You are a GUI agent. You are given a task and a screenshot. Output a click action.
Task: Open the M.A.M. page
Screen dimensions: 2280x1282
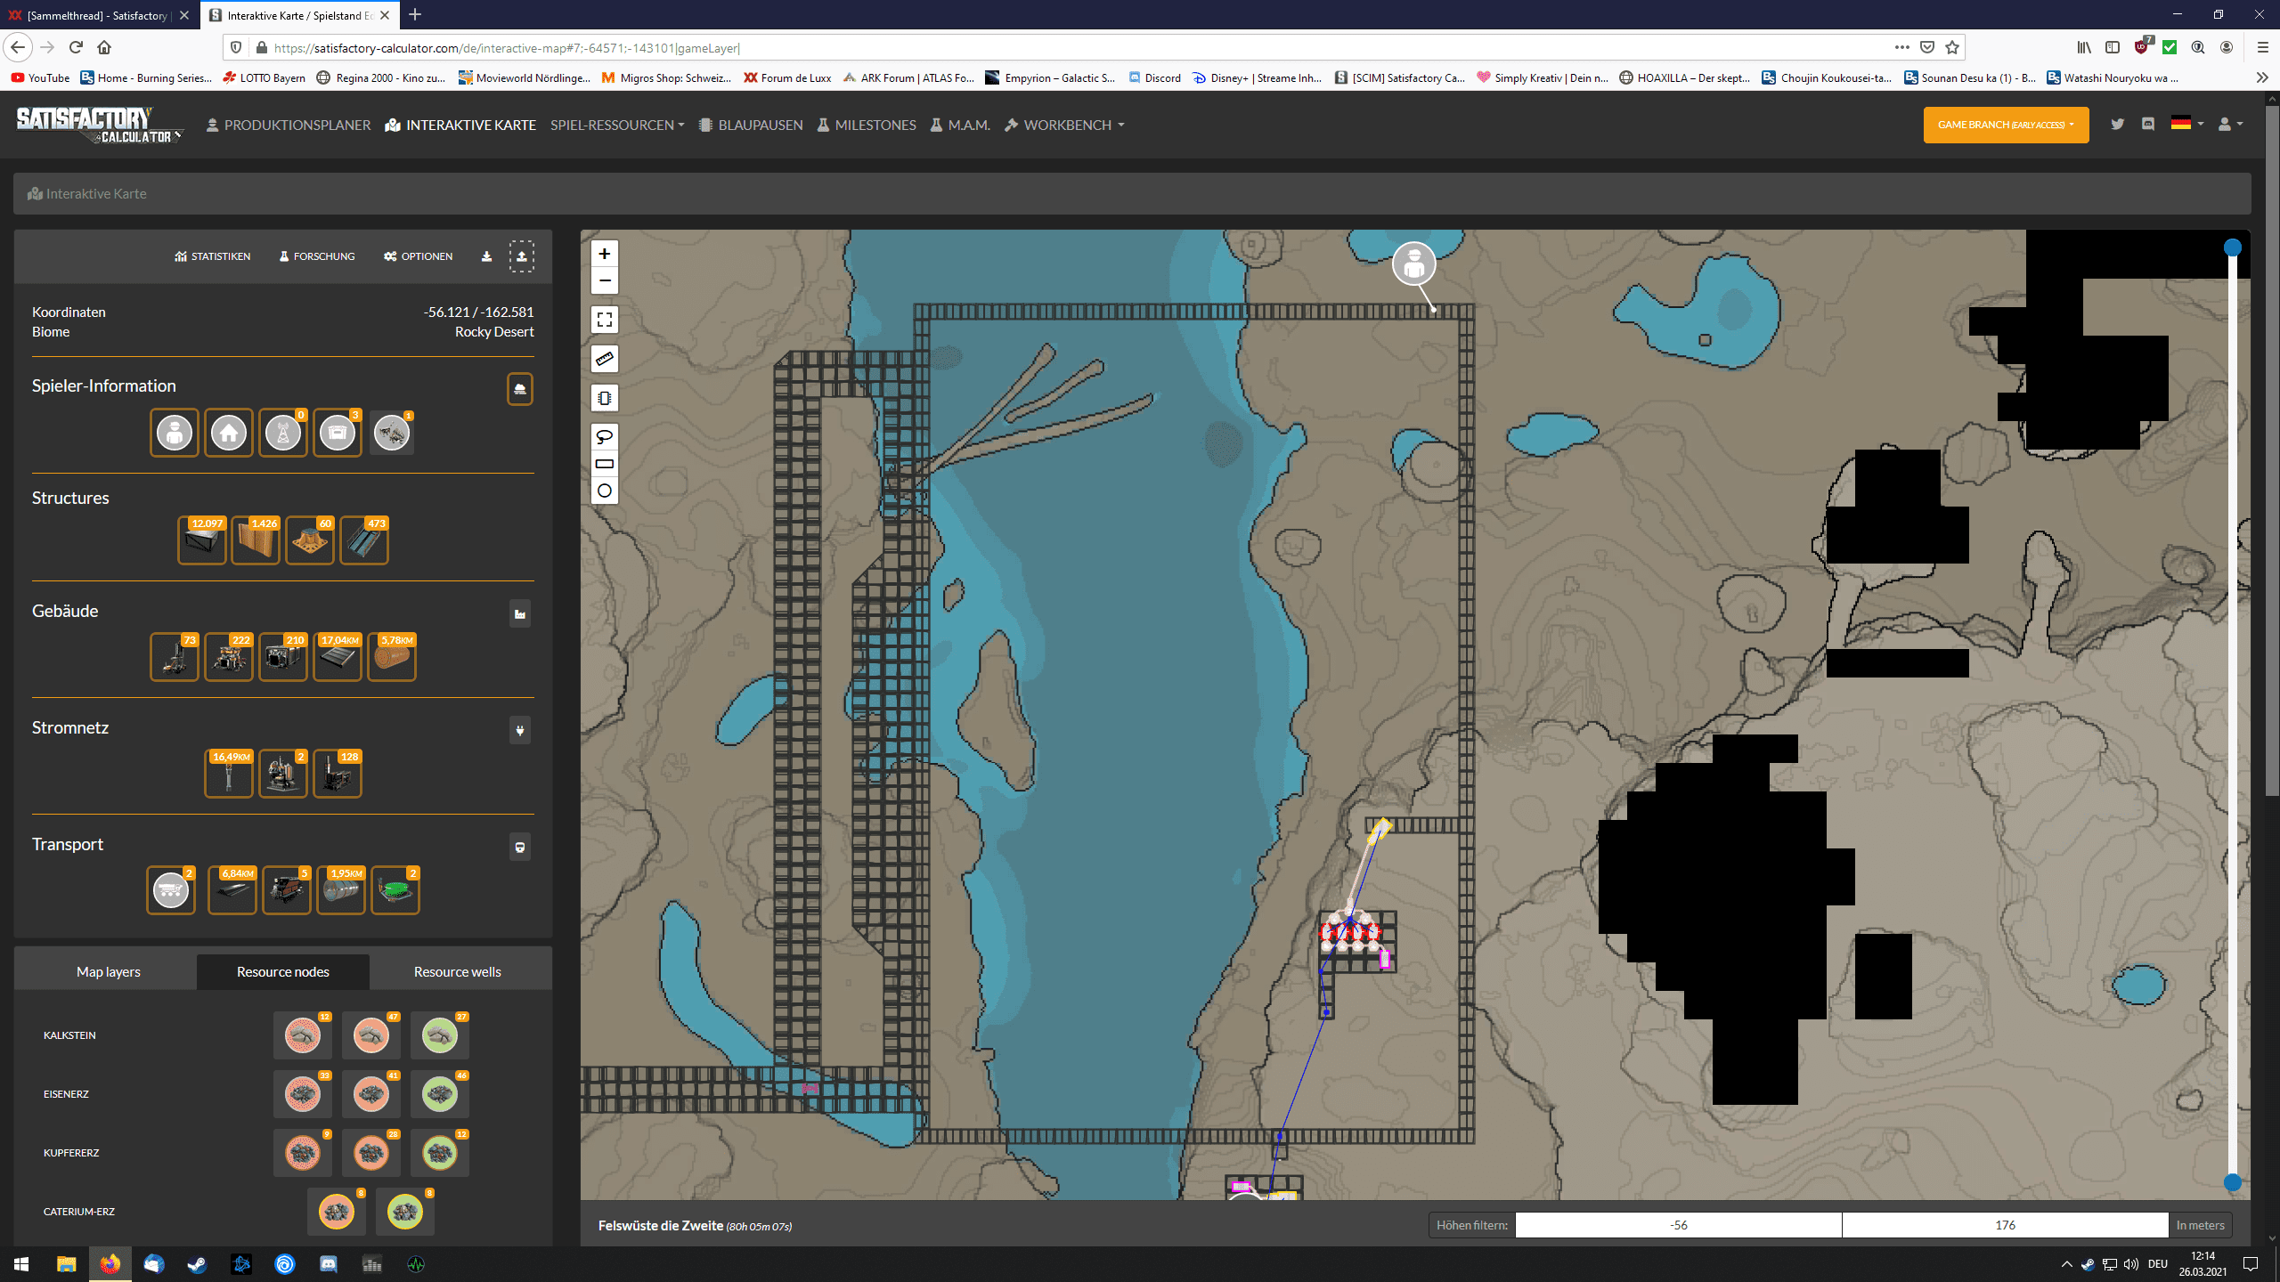click(x=960, y=125)
